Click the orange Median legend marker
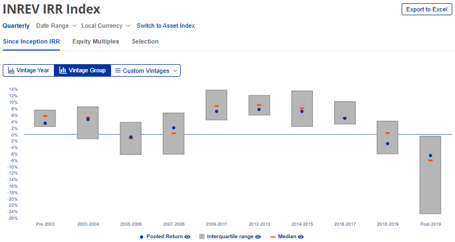The image size is (455, 242). click(273, 237)
